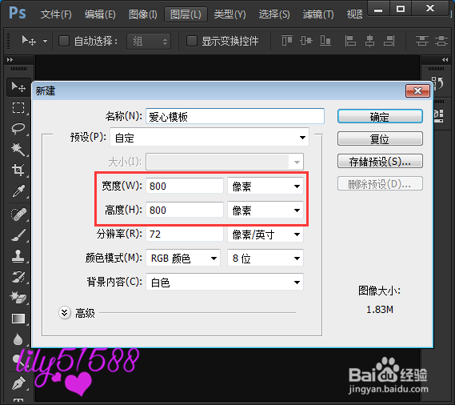The height and width of the screenshot is (405, 455).
Task: Select the Clone Stamp tool
Action: click(x=18, y=256)
